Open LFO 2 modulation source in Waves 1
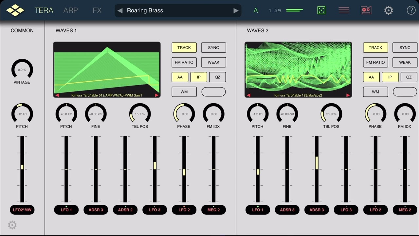 (x=184, y=210)
